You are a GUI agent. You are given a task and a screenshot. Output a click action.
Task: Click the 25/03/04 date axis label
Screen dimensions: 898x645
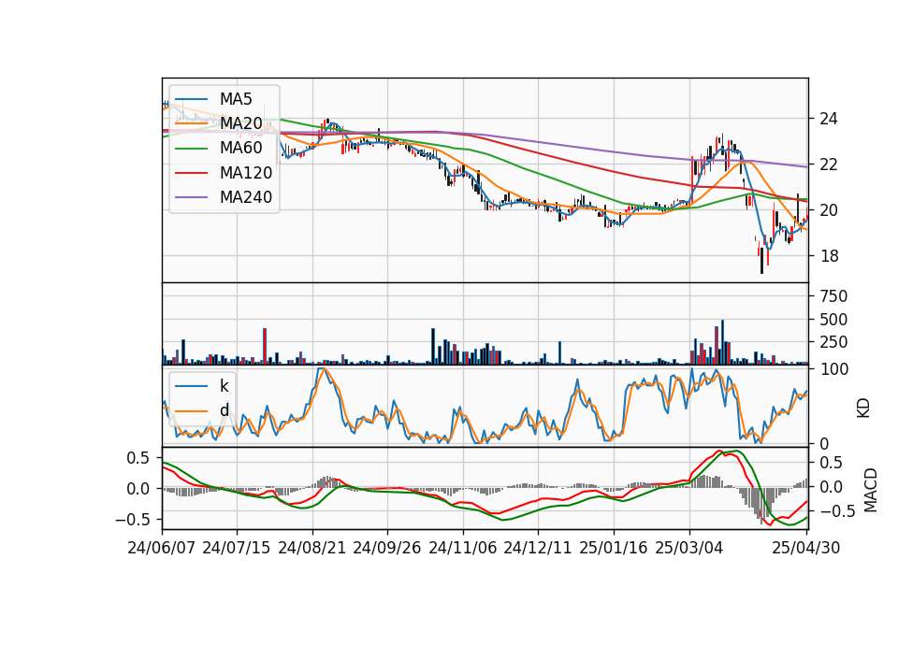click(689, 548)
